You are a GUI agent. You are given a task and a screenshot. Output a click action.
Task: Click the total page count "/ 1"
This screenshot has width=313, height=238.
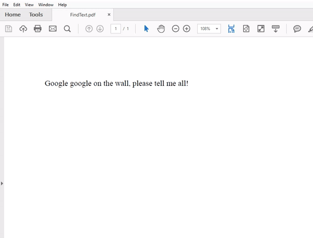[x=126, y=29]
